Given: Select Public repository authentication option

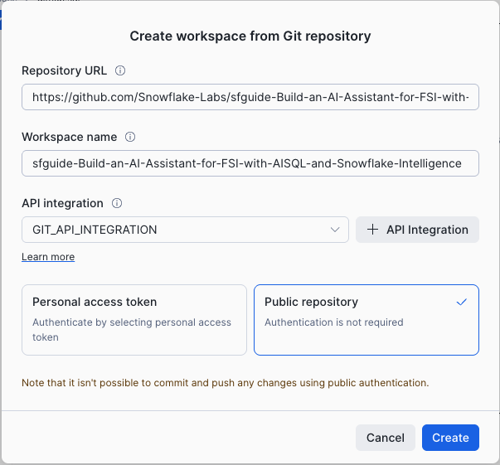Looking at the screenshot, I should [x=367, y=320].
